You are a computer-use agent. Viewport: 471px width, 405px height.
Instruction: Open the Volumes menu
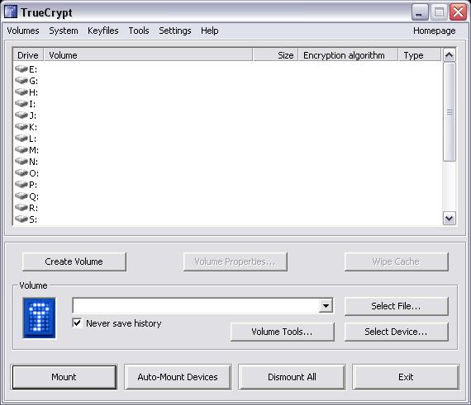point(23,31)
